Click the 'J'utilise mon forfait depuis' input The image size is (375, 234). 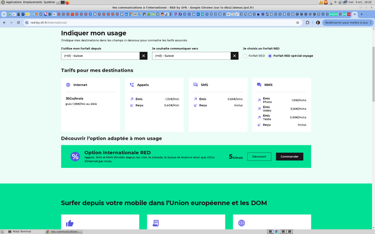coord(100,56)
